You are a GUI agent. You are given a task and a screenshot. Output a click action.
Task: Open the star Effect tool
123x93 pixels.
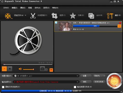coord(73,16)
